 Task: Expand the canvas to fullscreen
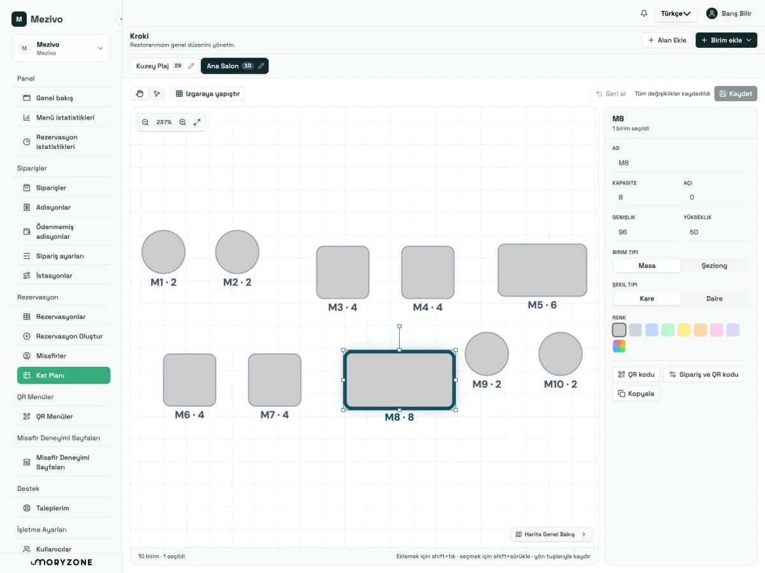point(197,122)
